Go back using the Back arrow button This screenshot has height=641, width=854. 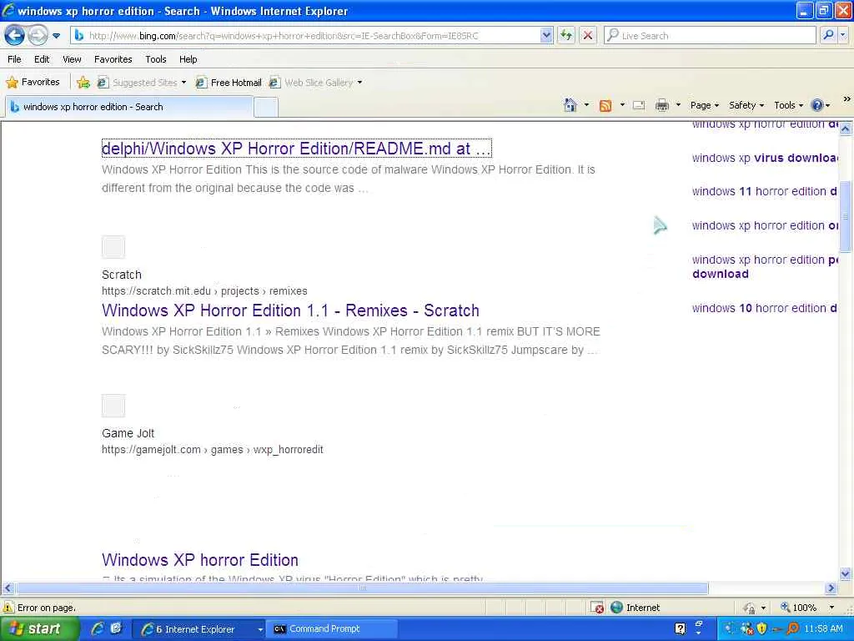point(15,36)
